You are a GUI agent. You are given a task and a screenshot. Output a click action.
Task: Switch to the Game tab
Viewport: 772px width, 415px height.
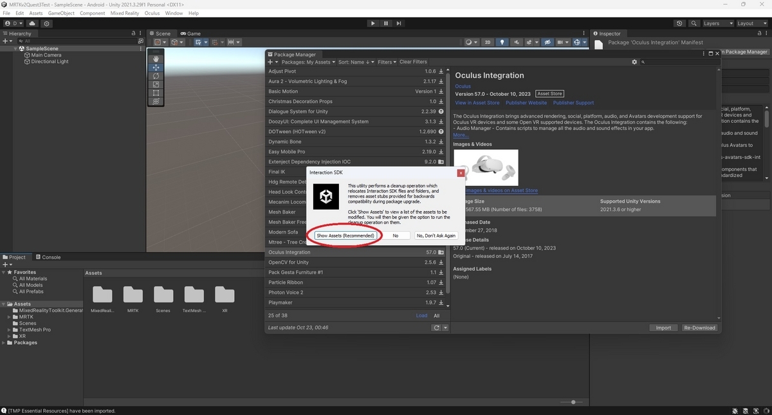click(x=190, y=33)
